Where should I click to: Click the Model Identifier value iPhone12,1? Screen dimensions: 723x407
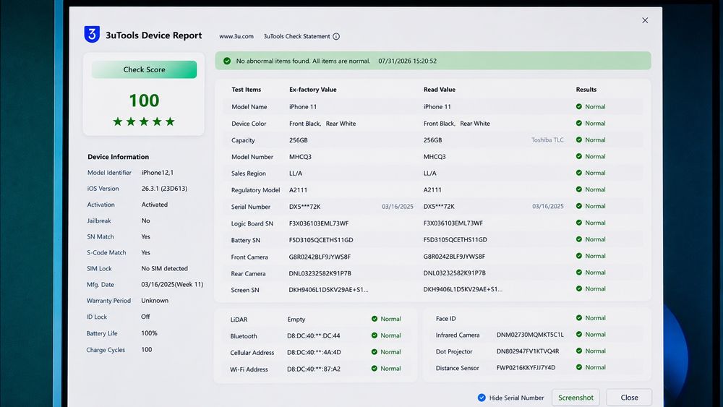157,172
